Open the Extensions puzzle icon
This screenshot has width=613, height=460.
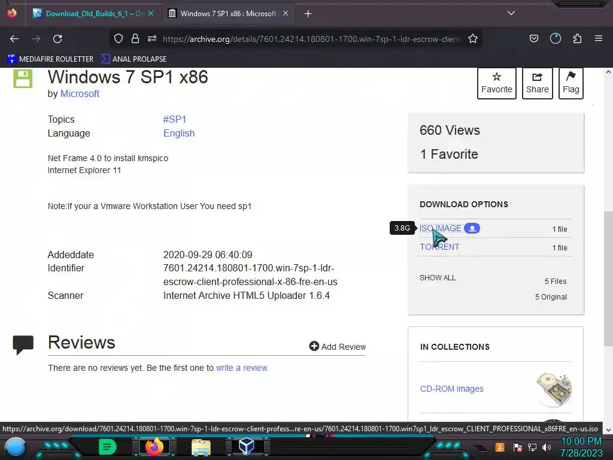pyautogui.click(x=577, y=38)
